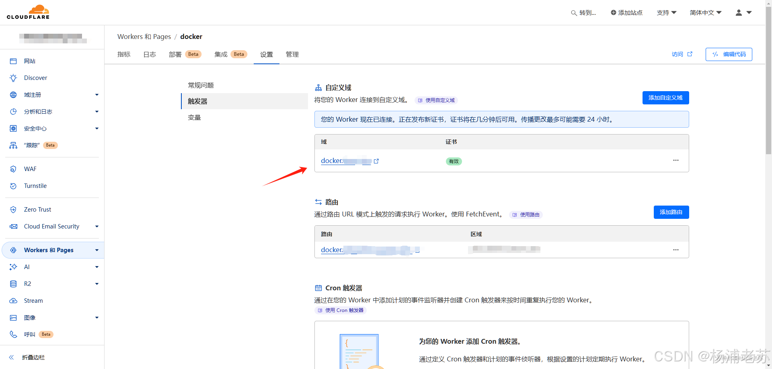
Task: Click the 跟踪 network icon
Action: click(13, 145)
